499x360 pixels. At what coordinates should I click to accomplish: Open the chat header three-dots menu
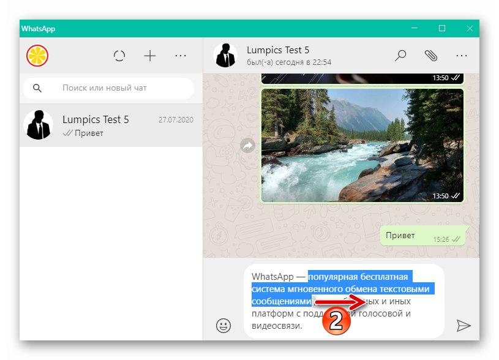pos(462,56)
